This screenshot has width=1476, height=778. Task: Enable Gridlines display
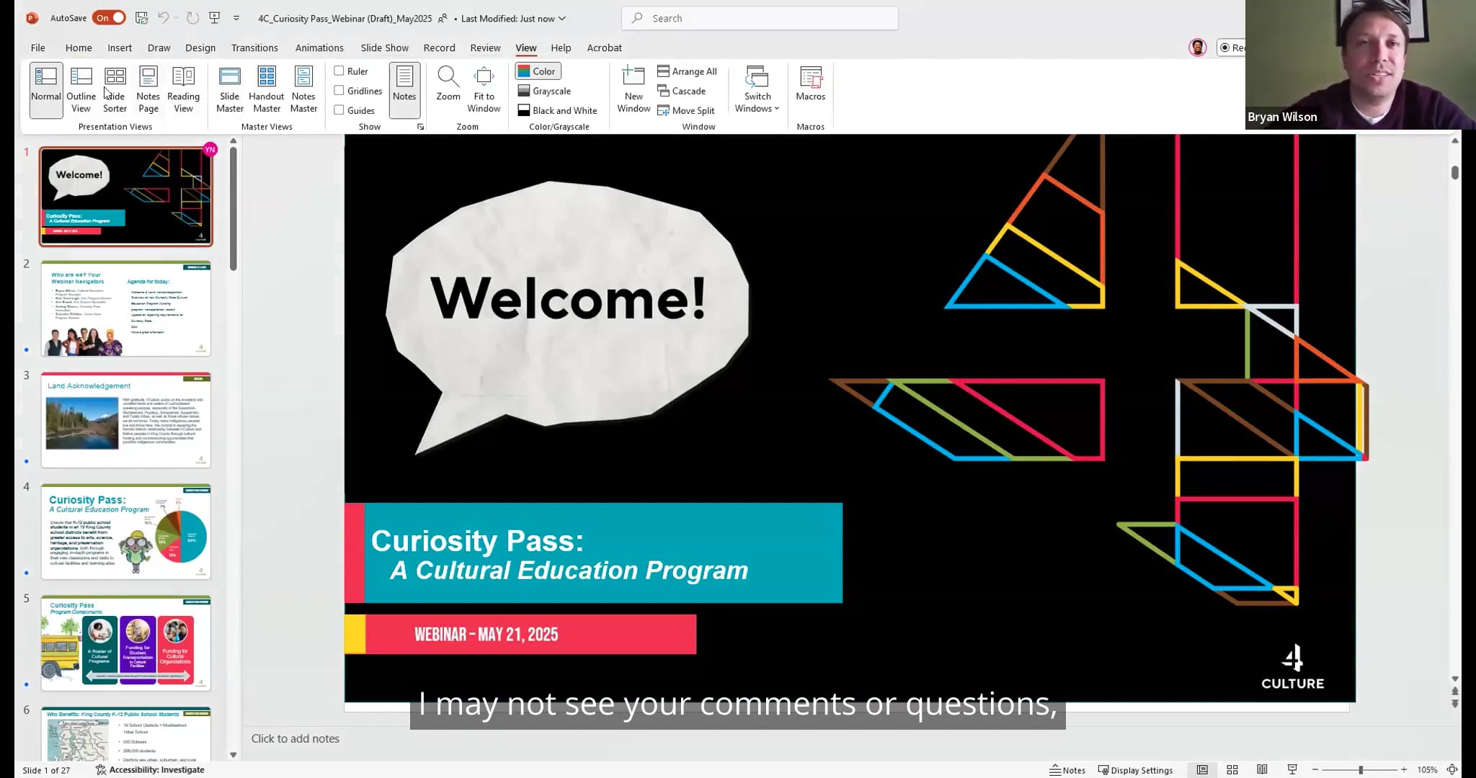(x=339, y=90)
